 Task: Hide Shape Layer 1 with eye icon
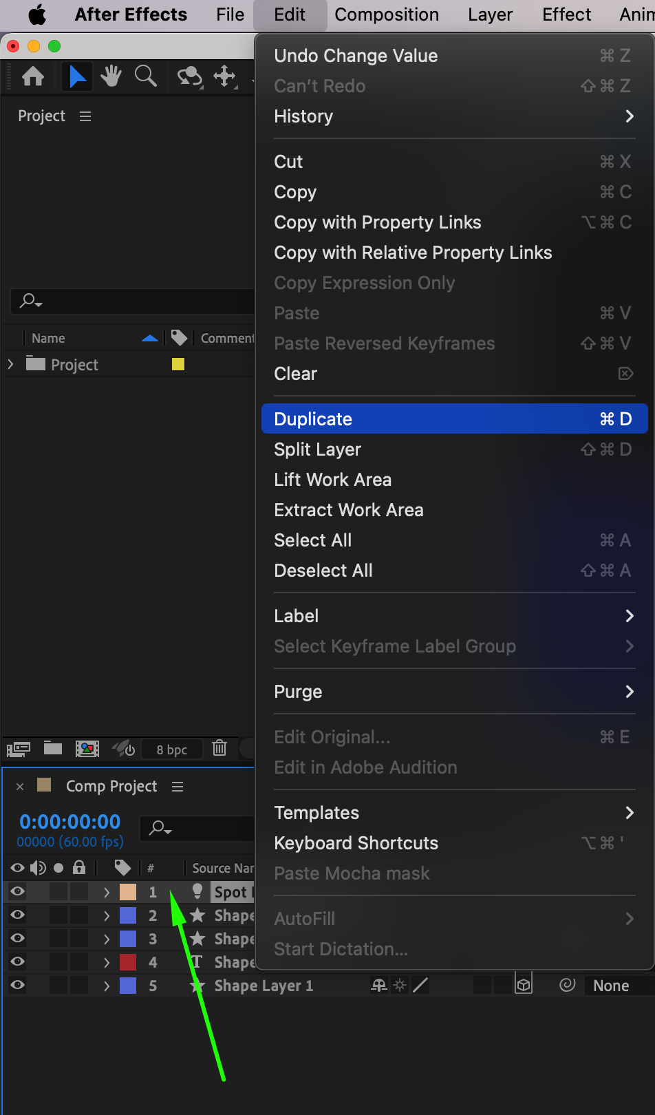coord(18,986)
